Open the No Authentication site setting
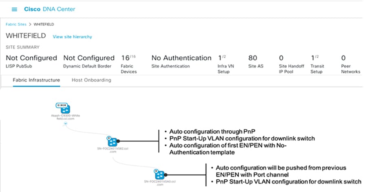 [x=181, y=61]
